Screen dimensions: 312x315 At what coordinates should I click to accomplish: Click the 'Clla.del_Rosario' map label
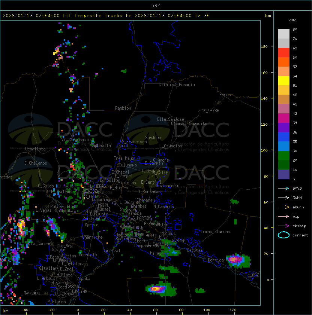tap(177, 85)
